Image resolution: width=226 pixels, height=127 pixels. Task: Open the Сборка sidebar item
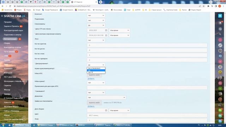click(x=7, y=43)
